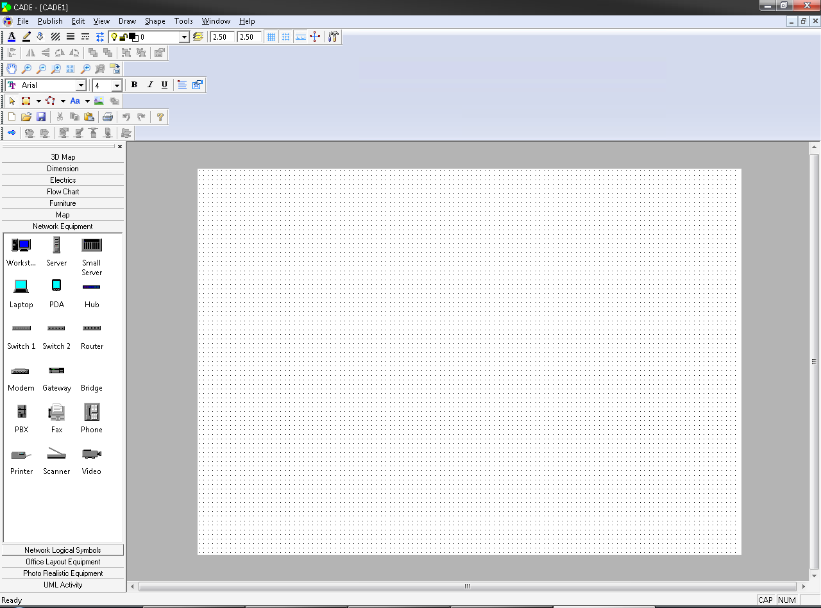Open the Shape menu
821x608 pixels.
pyautogui.click(x=155, y=21)
